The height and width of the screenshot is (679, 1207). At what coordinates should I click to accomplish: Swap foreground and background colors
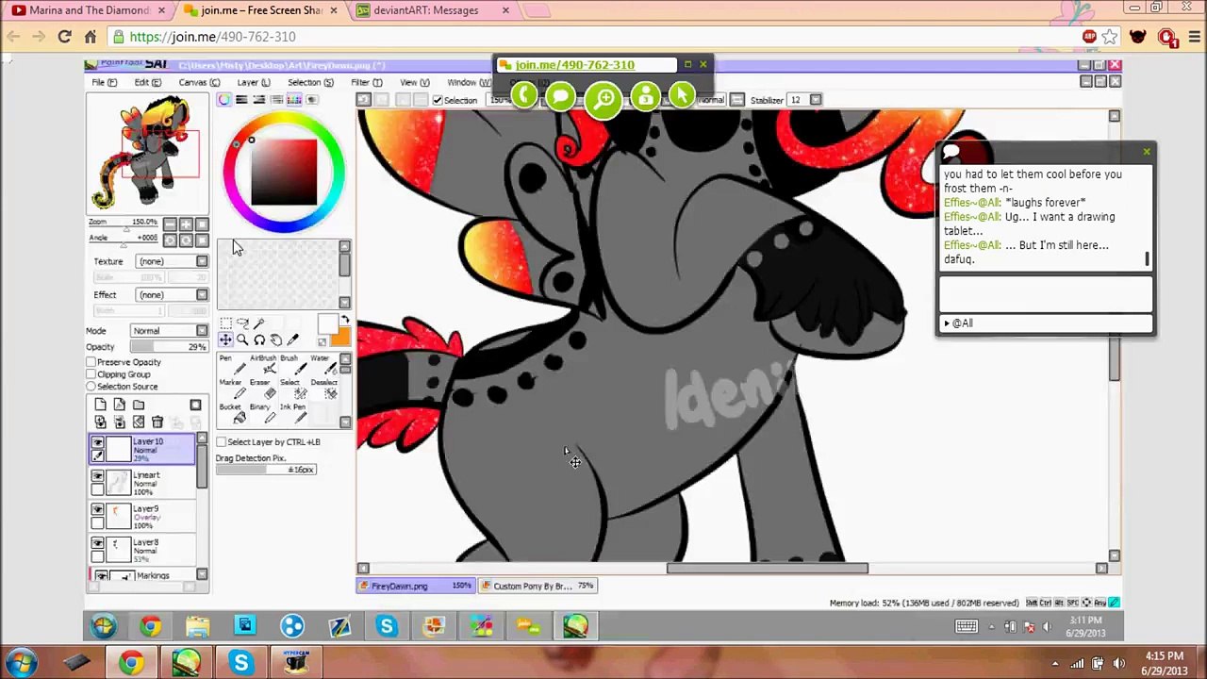click(x=344, y=322)
